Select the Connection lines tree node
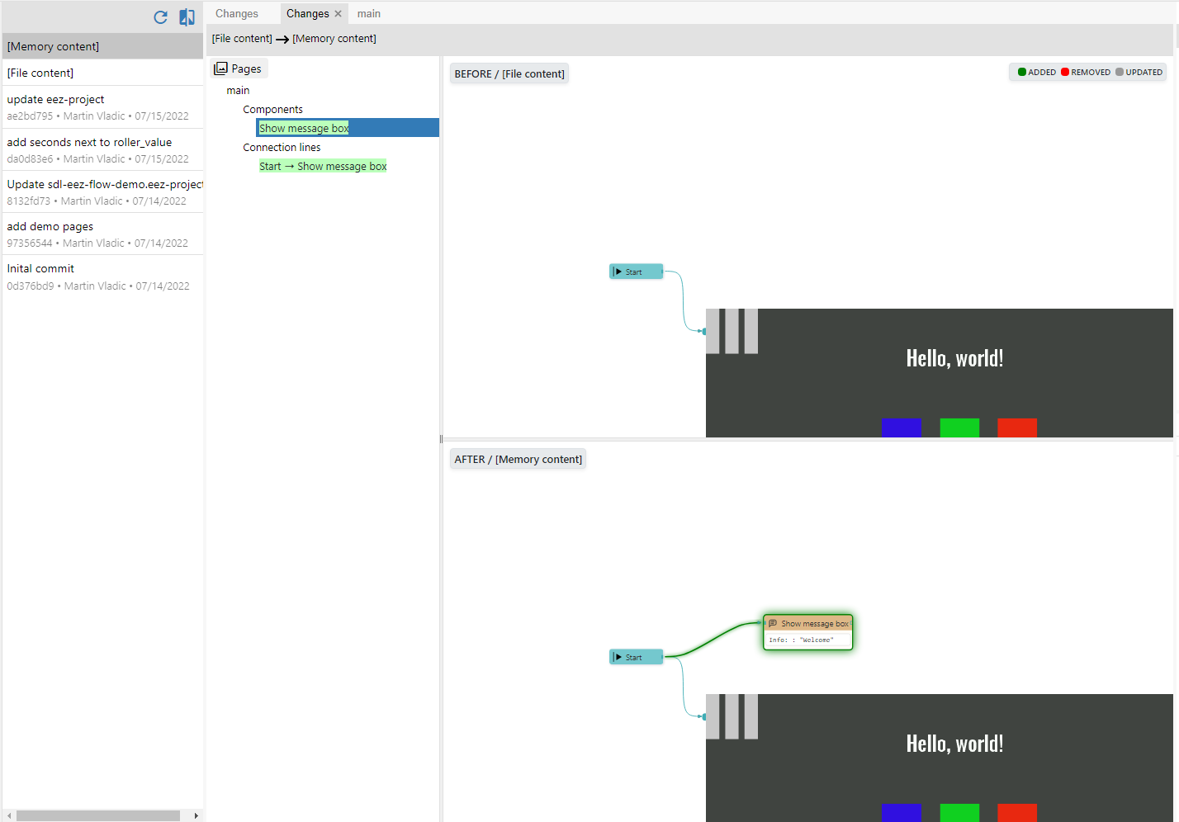The width and height of the screenshot is (1179, 822). [x=282, y=148]
